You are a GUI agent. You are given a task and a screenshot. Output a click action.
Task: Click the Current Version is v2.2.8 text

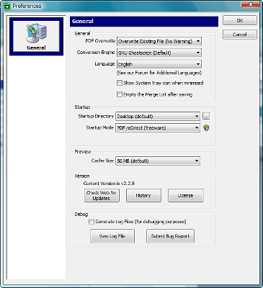(x=109, y=184)
